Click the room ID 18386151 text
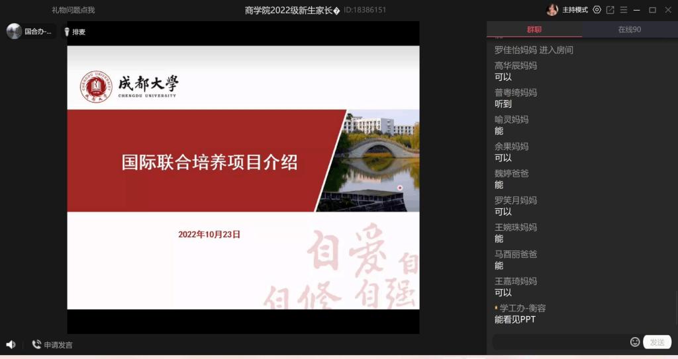The width and height of the screenshot is (678, 359). 365,10
